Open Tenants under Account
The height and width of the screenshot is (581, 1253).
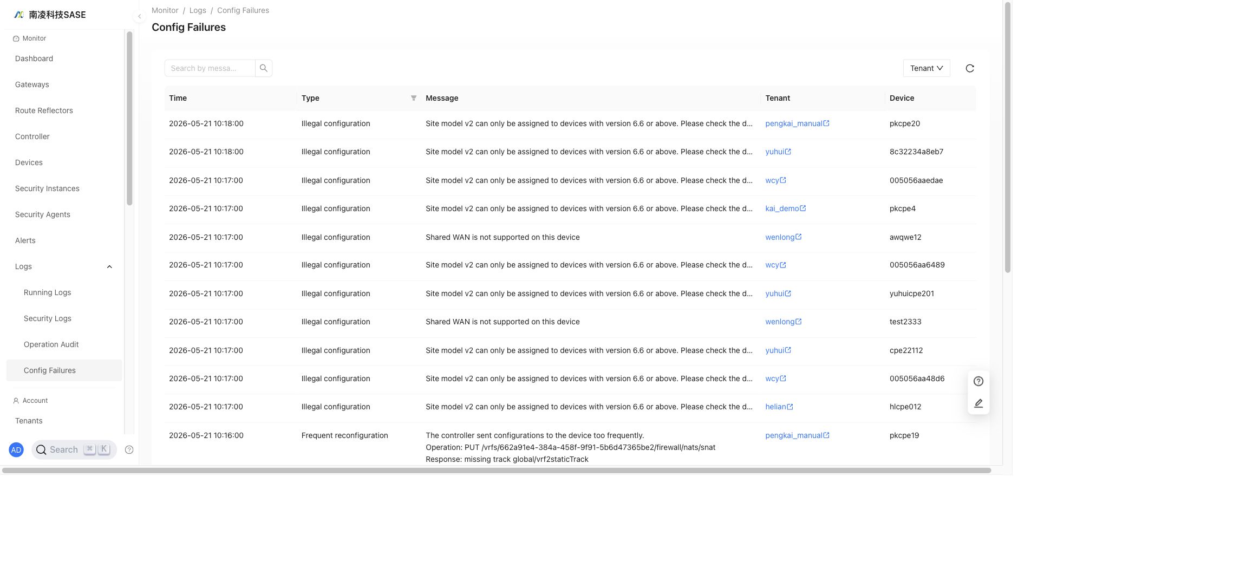[x=29, y=421]
